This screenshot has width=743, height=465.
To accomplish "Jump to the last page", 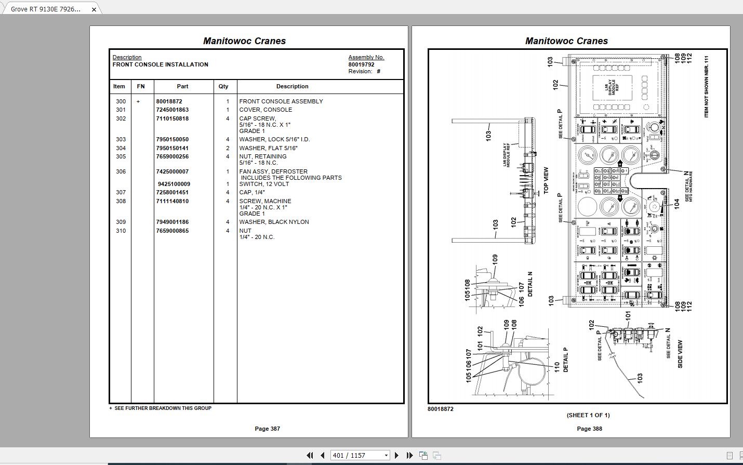I will 409,455.
